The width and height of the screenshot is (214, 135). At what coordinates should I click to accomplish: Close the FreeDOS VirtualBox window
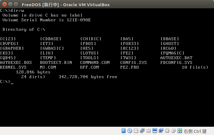[x=4, y=4]
